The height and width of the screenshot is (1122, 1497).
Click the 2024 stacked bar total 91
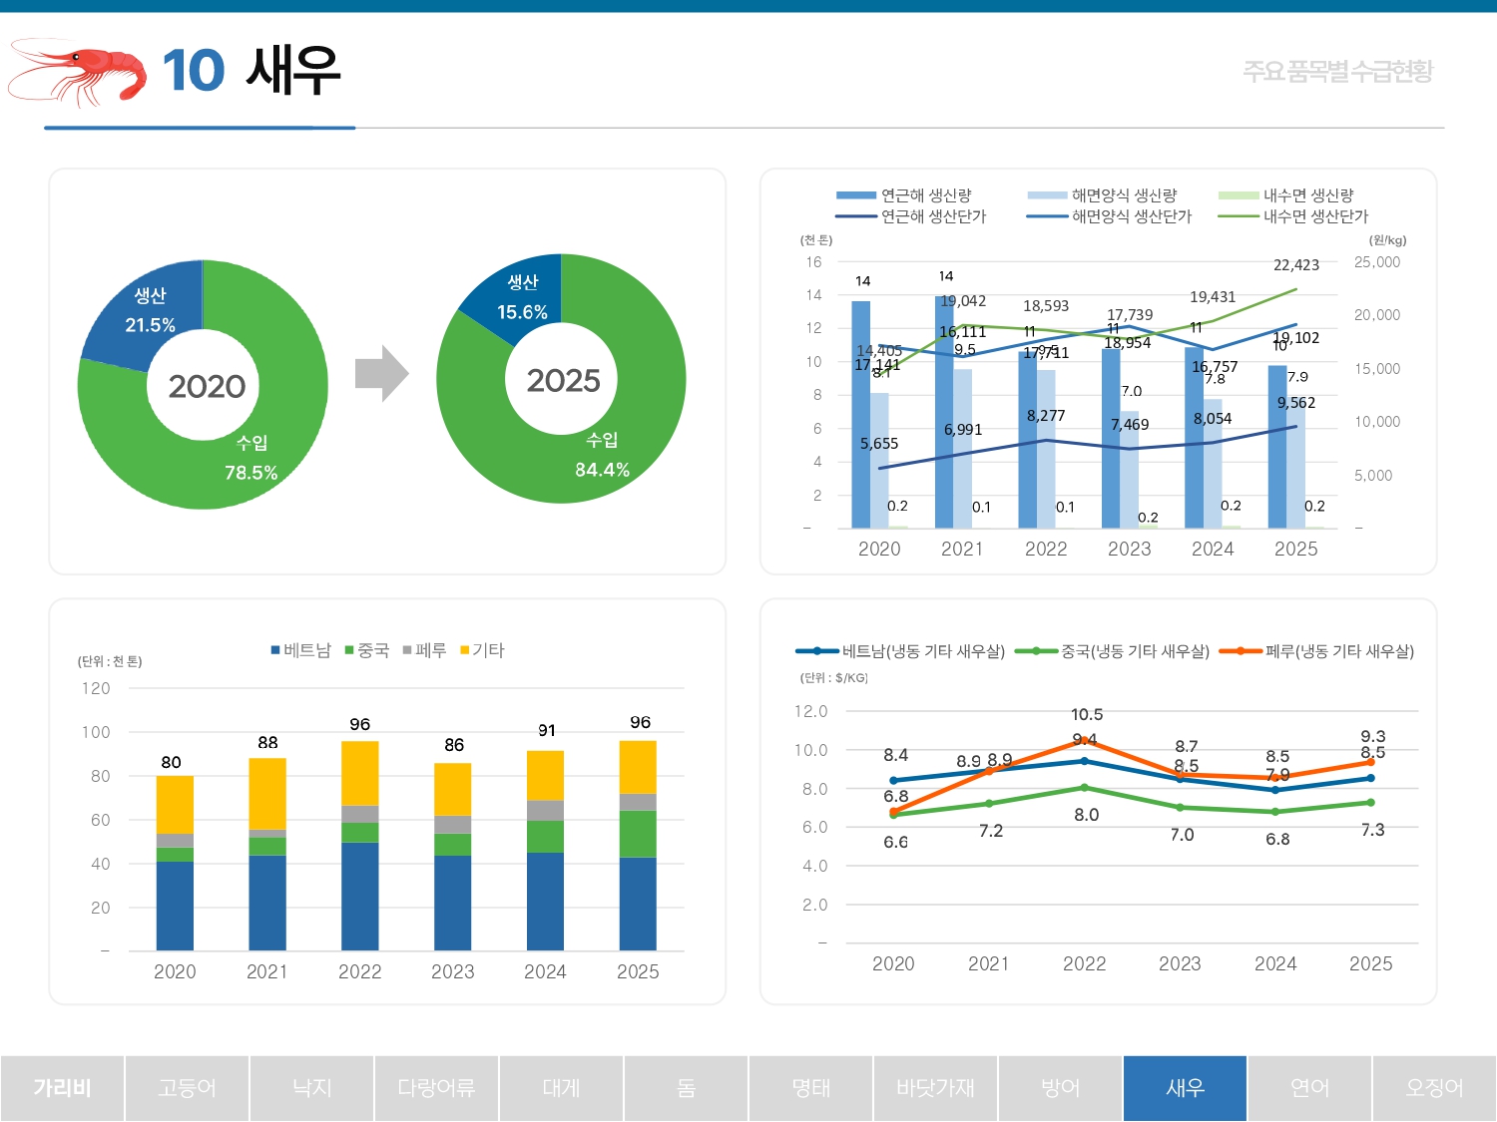(547, 731)
